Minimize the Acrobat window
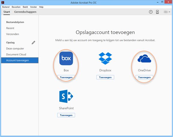Image resolution: width=173 pixels, height=137 pixels. point(158,2)
